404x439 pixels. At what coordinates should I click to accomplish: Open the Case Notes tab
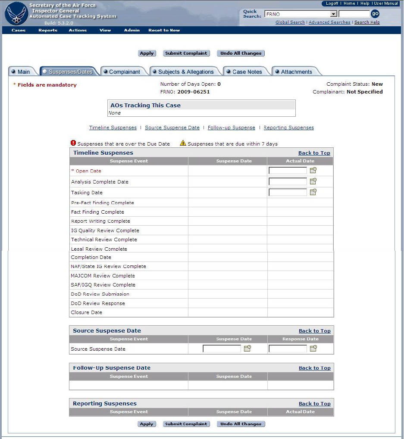pyautogui.click(x=247, y=72)
